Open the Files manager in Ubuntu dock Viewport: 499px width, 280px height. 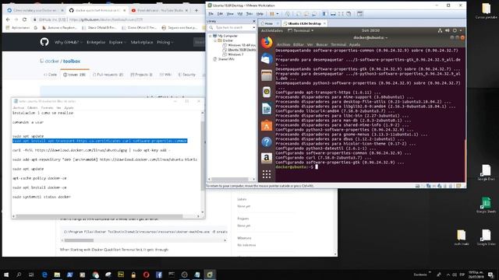pyautogui.click(x=267, y=75)
